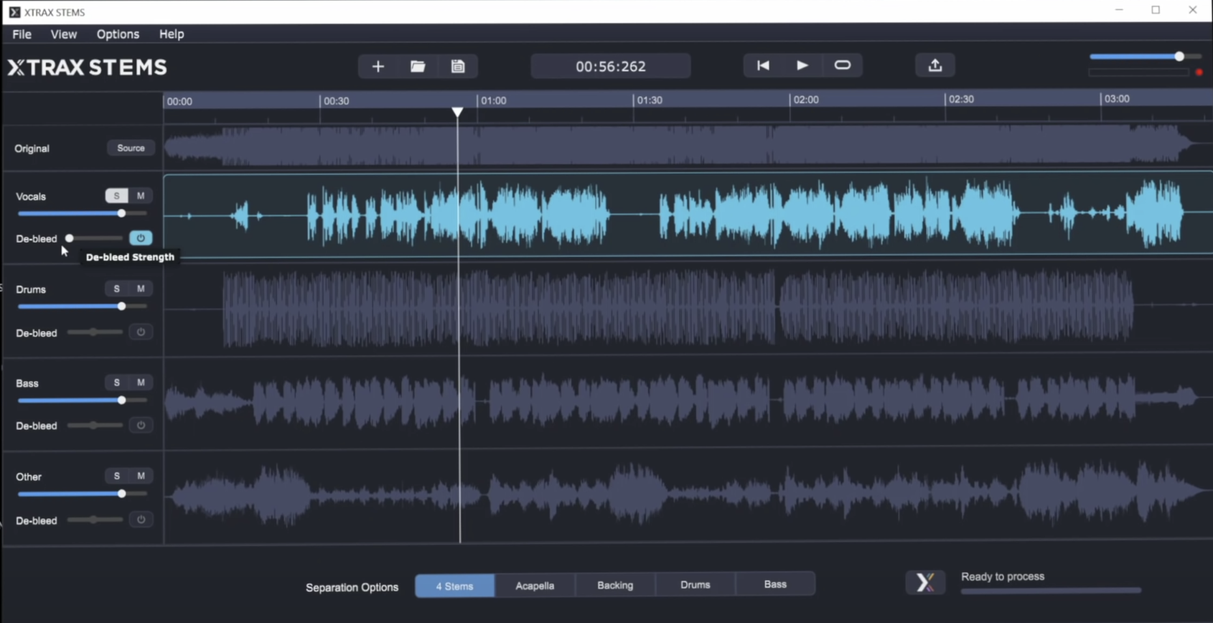Click the 00:56:262 time display

pos(611,66)
